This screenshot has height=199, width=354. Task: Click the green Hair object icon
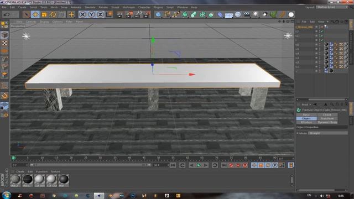tap(273, 15)
